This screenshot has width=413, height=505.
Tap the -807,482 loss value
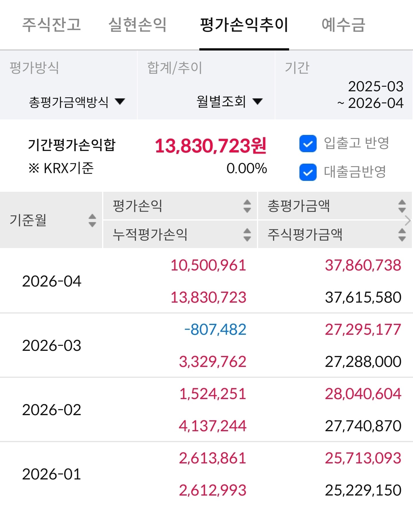215,329
